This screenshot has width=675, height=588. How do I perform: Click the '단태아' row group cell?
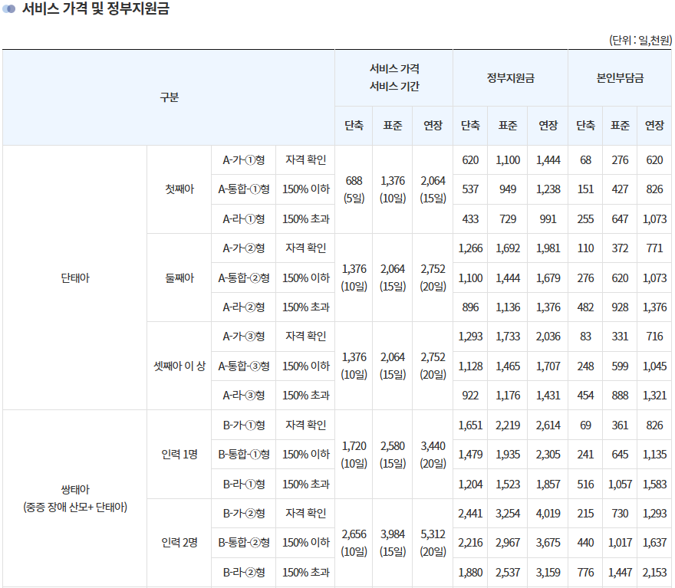click(x=75, y=278)
